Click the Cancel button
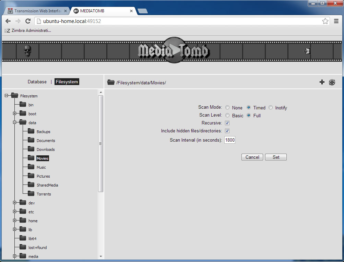 pyautogui.click(x=252, y=157)
